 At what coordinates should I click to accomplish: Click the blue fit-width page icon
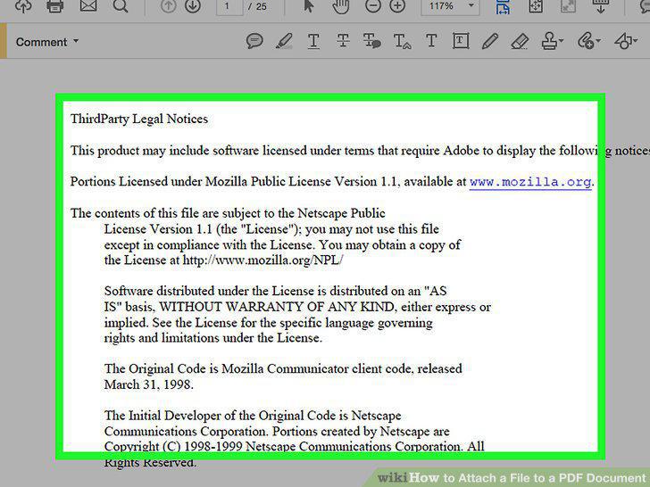[504, 6]
